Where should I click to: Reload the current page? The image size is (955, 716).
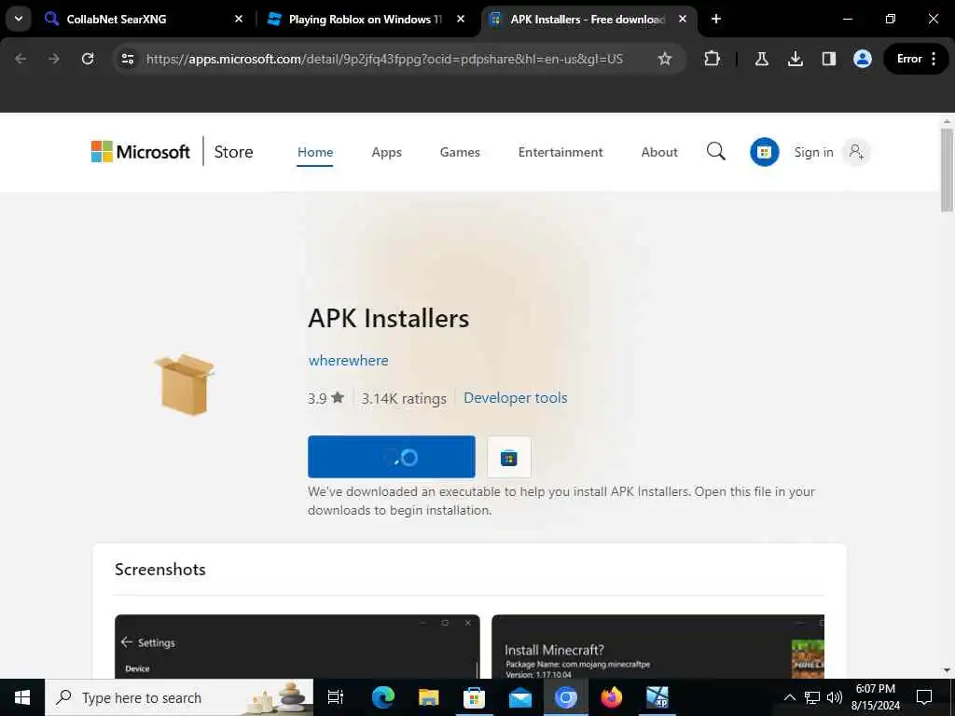pos(88,59)
